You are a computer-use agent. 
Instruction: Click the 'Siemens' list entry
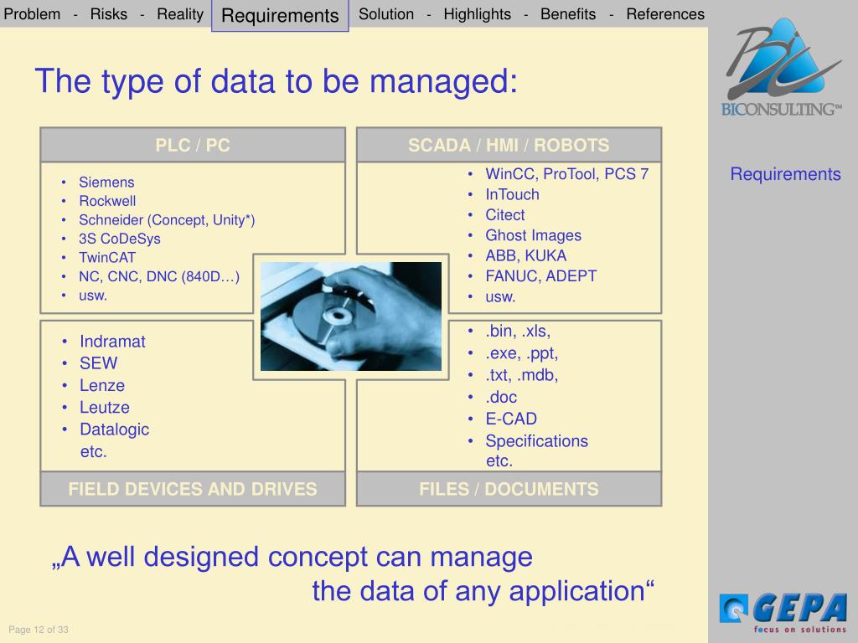coord(106,182)
